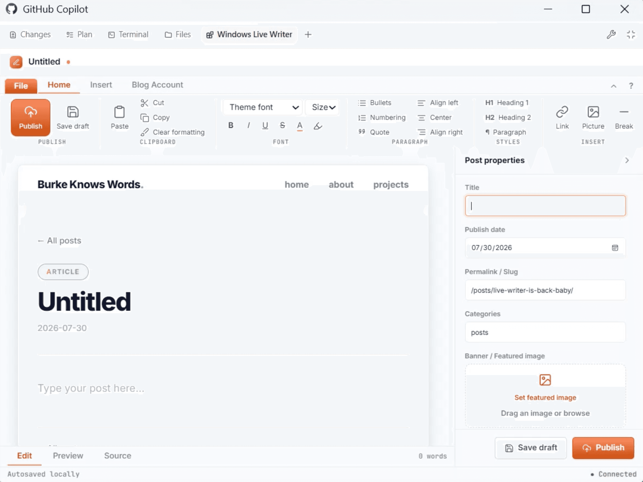643x482 pixels.
Task: Open the font Size dropdown
Action: click(322, 107)
